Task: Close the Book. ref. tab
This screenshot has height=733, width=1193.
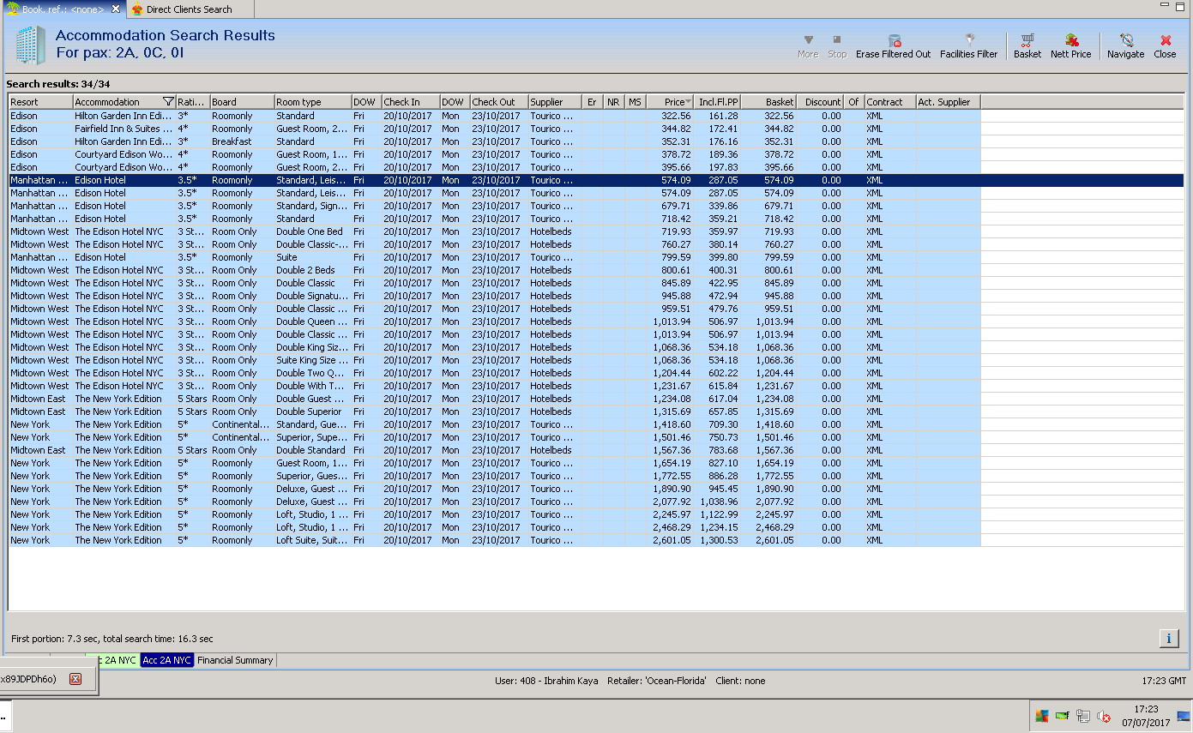Action: point(116,9)
